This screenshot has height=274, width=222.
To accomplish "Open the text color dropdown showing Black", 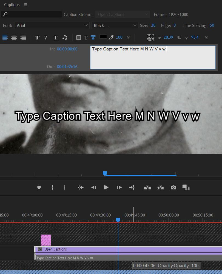I will click(x=115, y=25).
